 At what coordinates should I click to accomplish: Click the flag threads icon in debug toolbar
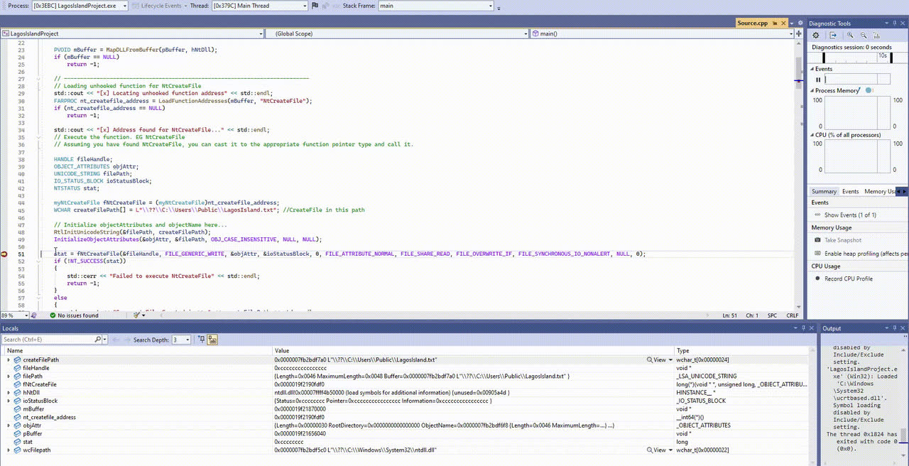[315, 6]
